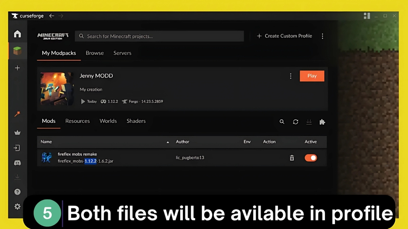The image size is (408, 229).
Task: Delete the fireflex mobs remake mod
Action: [292, 158]
